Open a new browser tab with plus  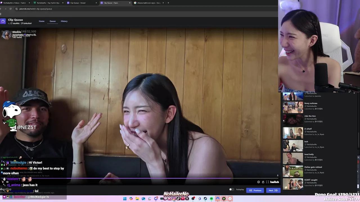[168, 3]
